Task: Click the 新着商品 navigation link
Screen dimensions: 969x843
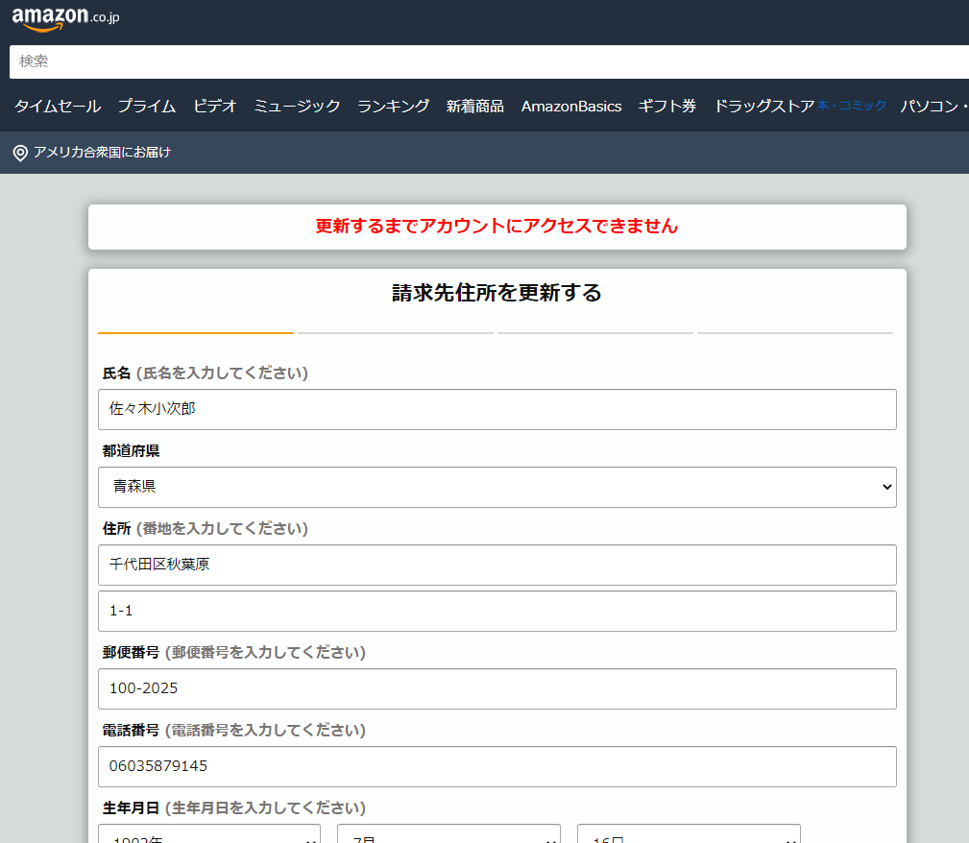Action: coord(474,107)
